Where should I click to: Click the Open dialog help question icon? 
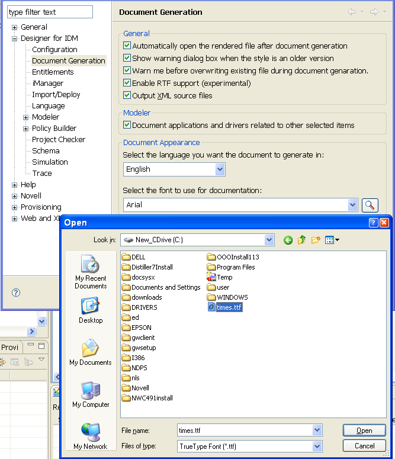click(373, 223)
